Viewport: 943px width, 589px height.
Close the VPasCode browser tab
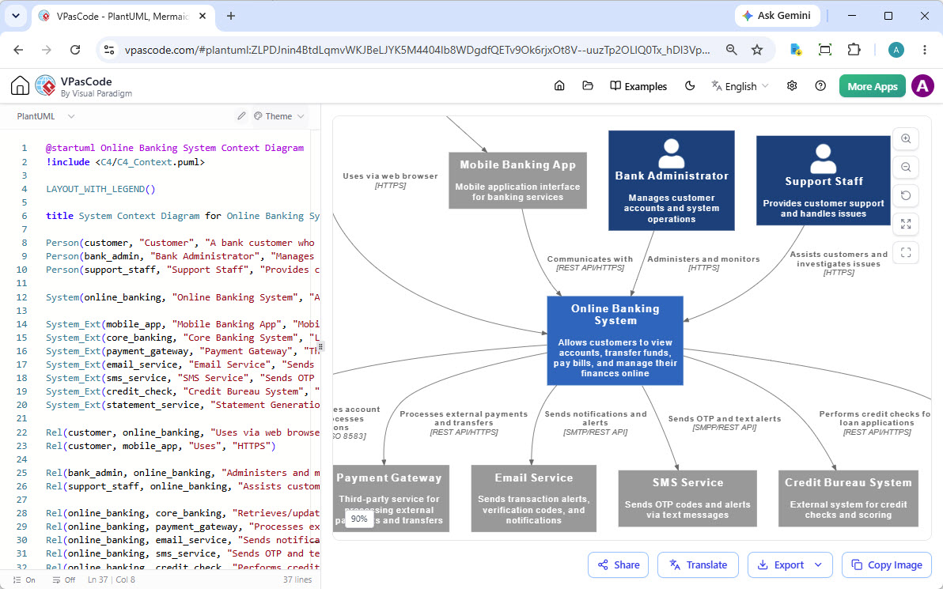click(x=203, y=17)
